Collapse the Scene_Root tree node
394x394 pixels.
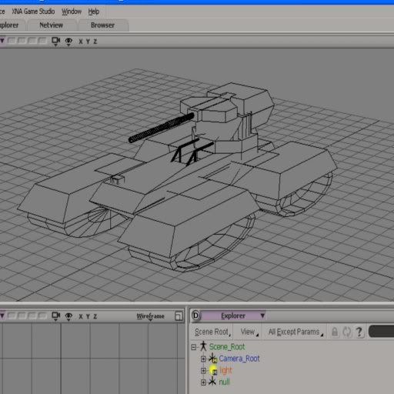(x=194, y=347)
